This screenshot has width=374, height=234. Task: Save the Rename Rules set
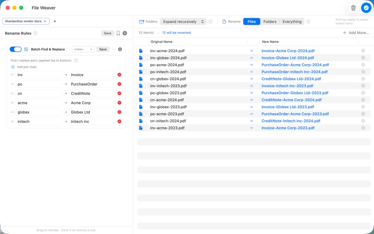108,33
